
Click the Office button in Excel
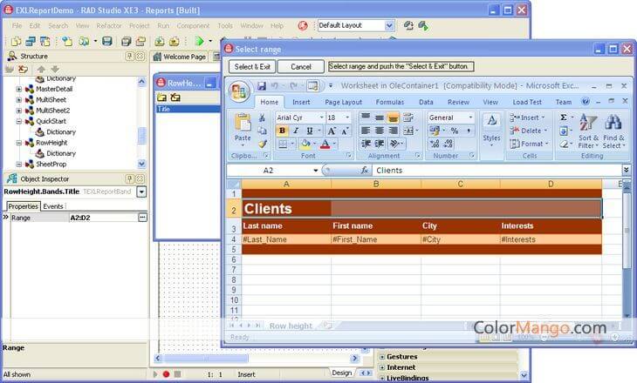tap(236, 86)
